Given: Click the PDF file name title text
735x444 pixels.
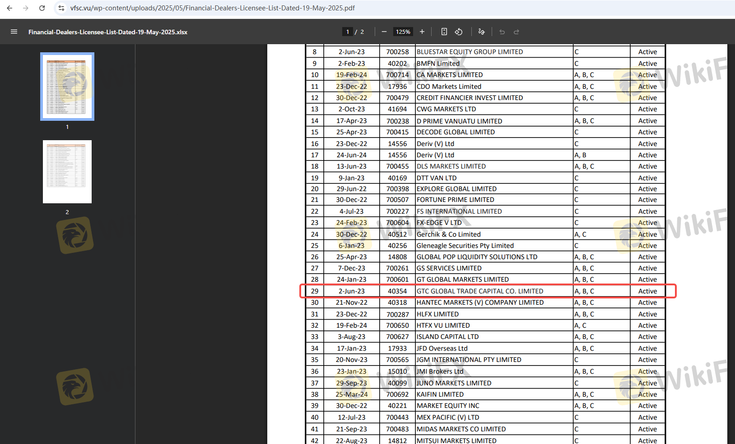Looking at the screenshot, I should [108, 32].
